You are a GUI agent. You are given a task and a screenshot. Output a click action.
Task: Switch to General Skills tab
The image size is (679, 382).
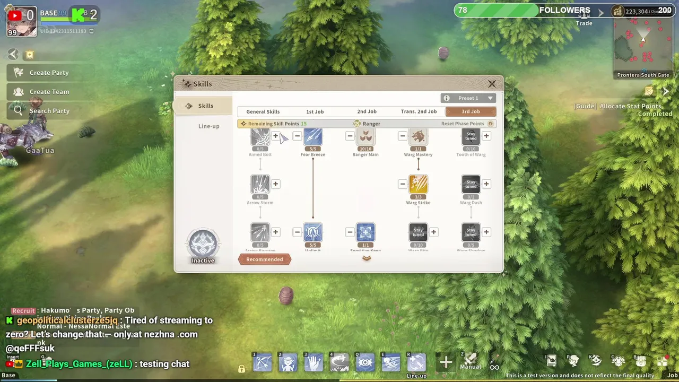click(x=263, y=111)
